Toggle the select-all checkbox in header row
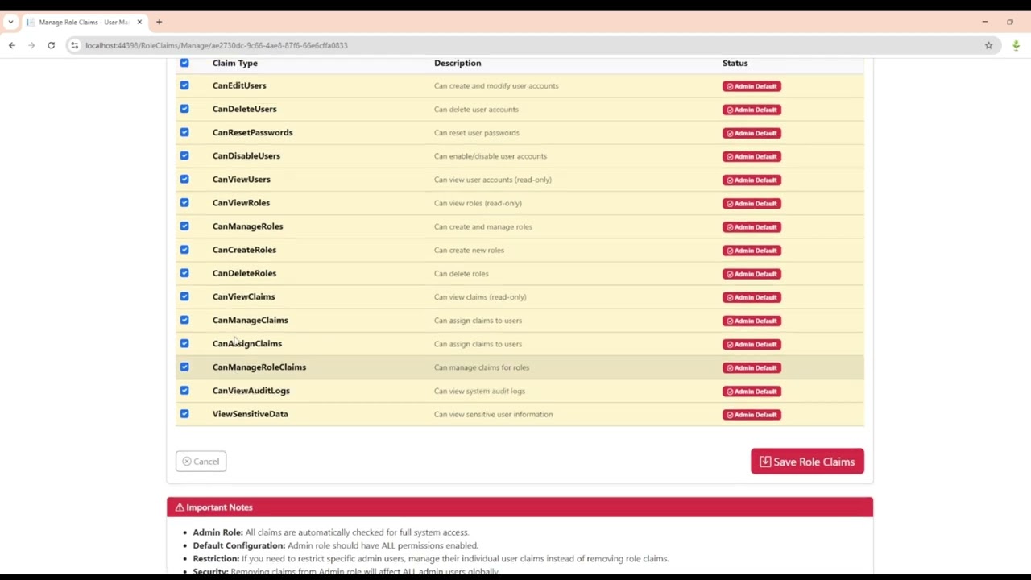This screenshot has width=1031, height=580. pyautogui.click(x=184, y=63)
